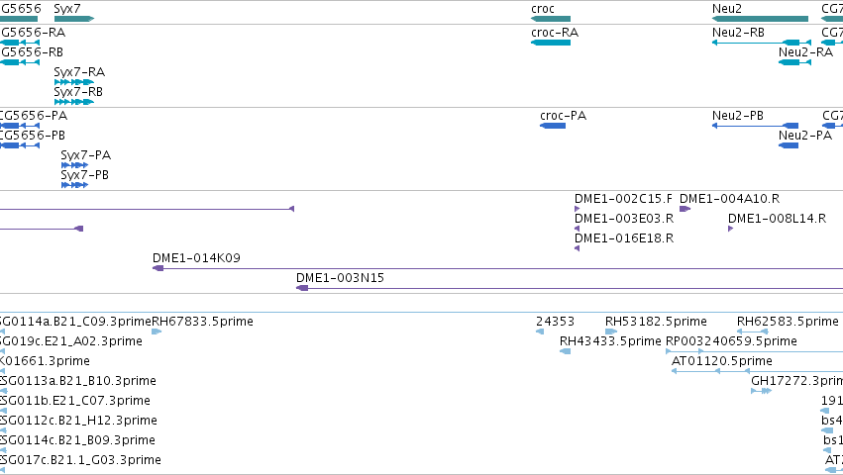Viewport: 843px width, 475px height.
Task: Click the croc-RA label text
Action: coord(555,33)
